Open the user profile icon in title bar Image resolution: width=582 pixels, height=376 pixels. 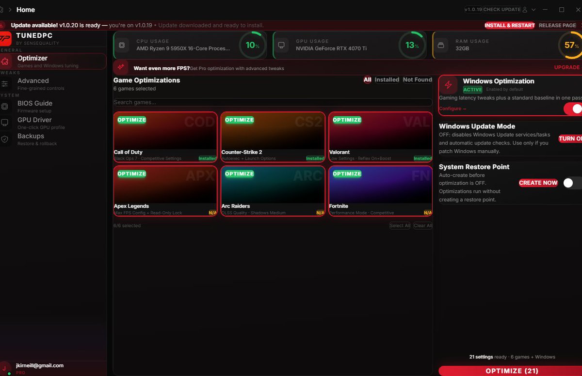point(525,10)
